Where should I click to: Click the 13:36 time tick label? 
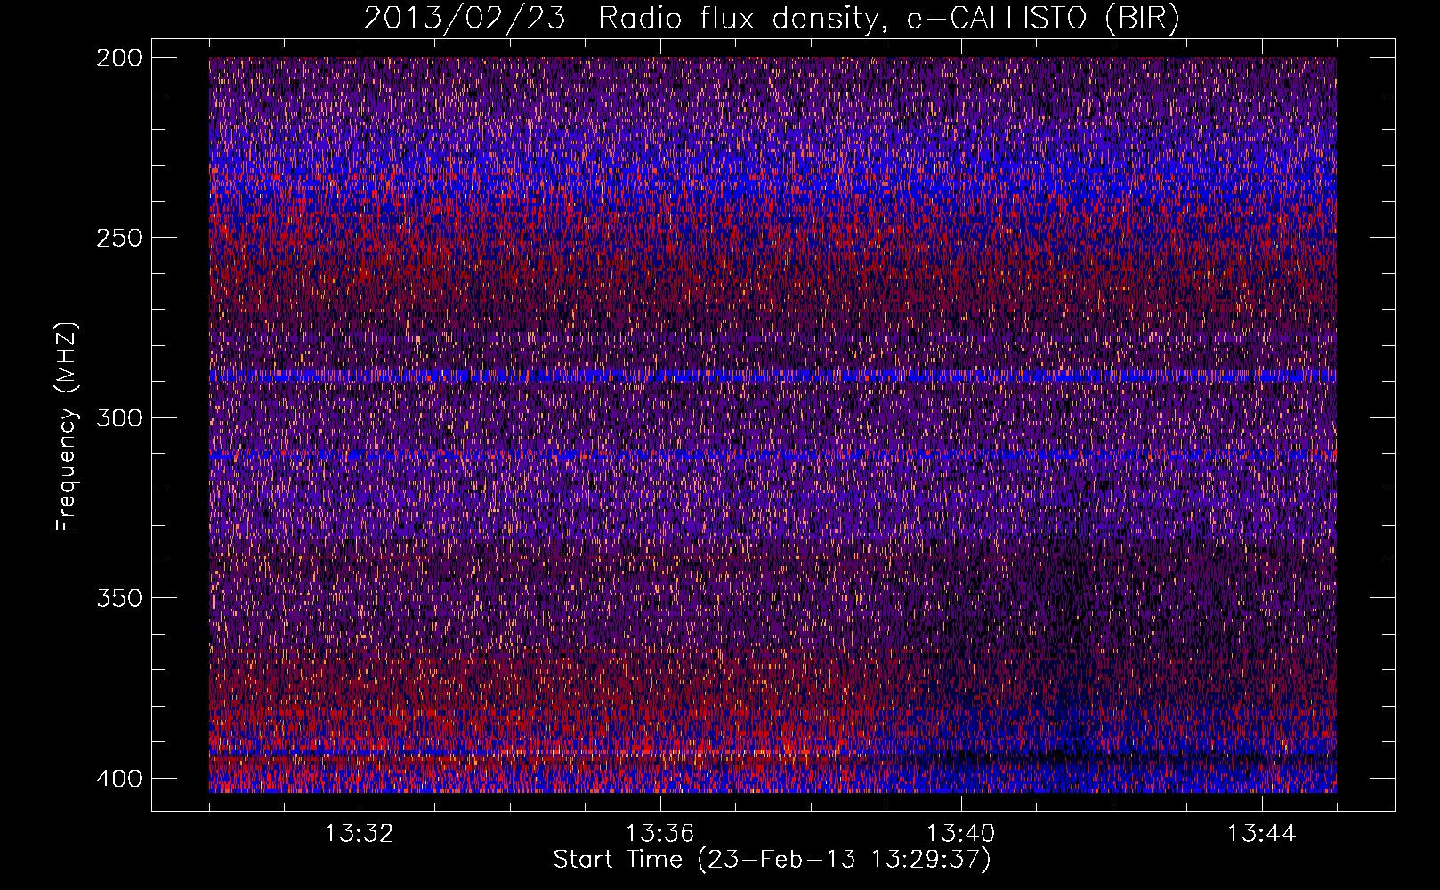pos(660,834)
